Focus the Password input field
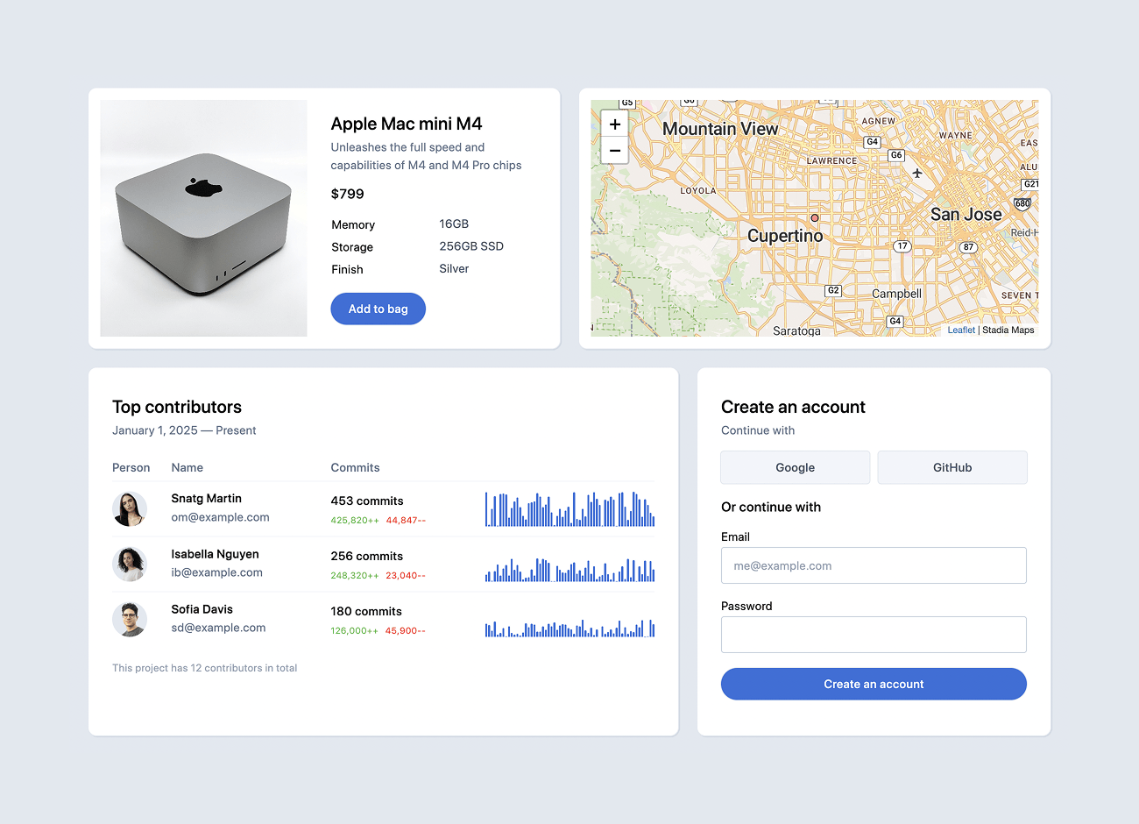Screen dimensions: 1139x824 click(x=874, y=635)
